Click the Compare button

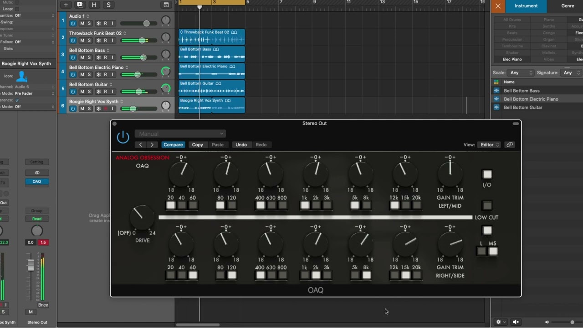click(173, 145)
